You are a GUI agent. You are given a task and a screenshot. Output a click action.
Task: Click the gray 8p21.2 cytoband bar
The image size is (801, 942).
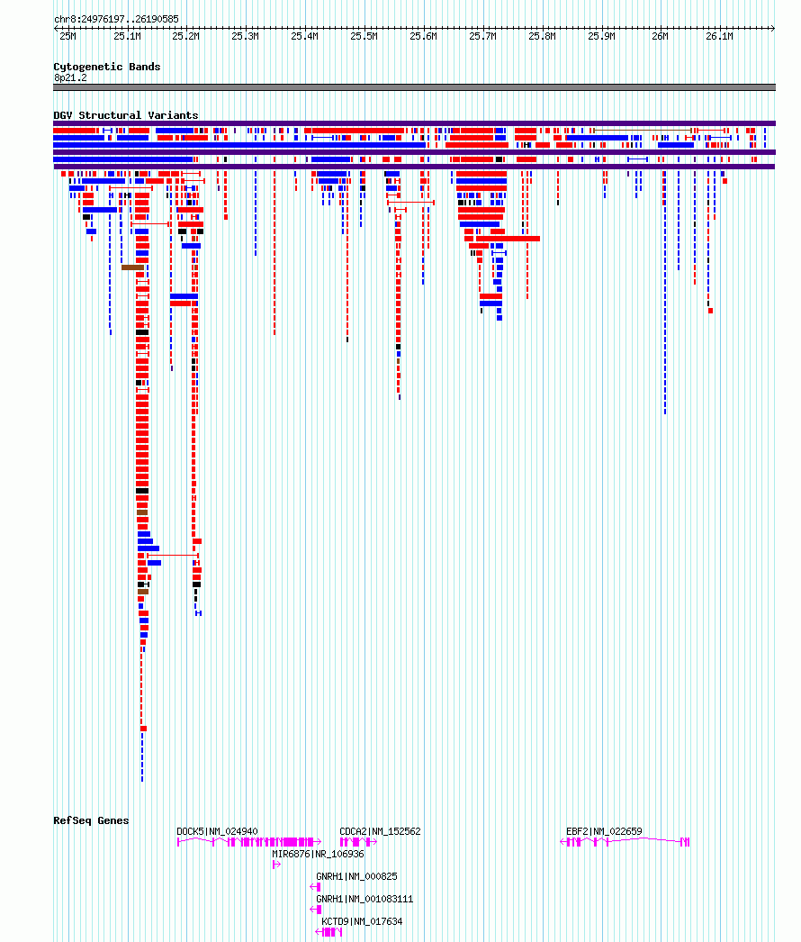click(x=414, y=87)
